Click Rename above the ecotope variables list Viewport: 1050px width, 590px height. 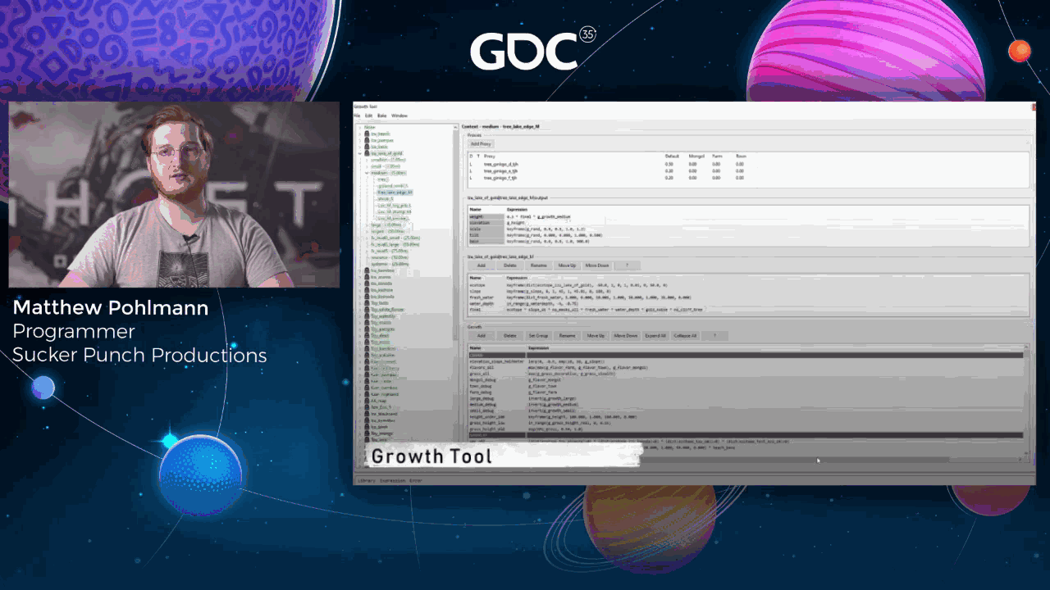point(538,265)
